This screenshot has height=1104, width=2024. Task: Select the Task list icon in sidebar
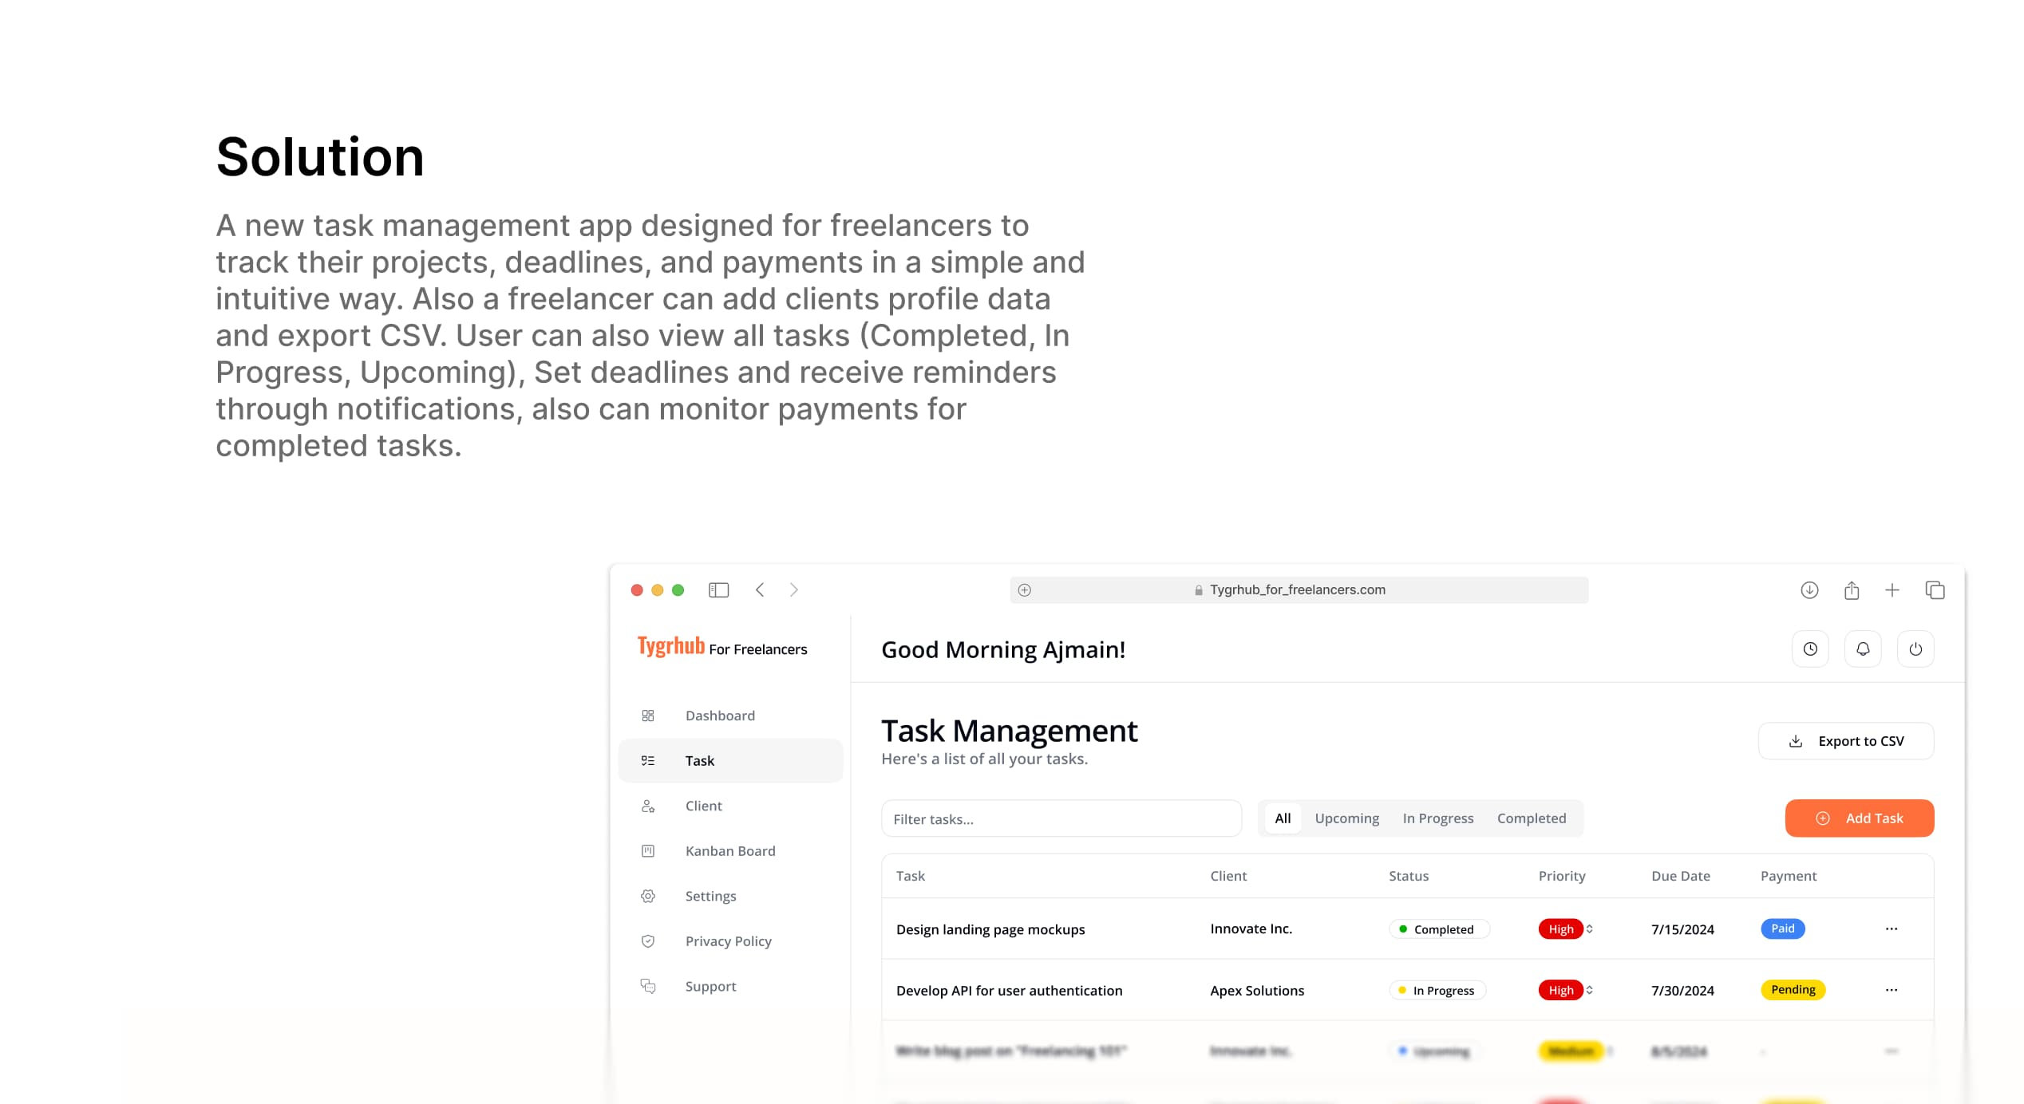pyautogui.click(x=649, y=760)
